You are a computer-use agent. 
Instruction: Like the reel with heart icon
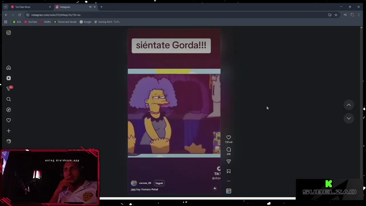pyautogui.click(x=228, y=138)
